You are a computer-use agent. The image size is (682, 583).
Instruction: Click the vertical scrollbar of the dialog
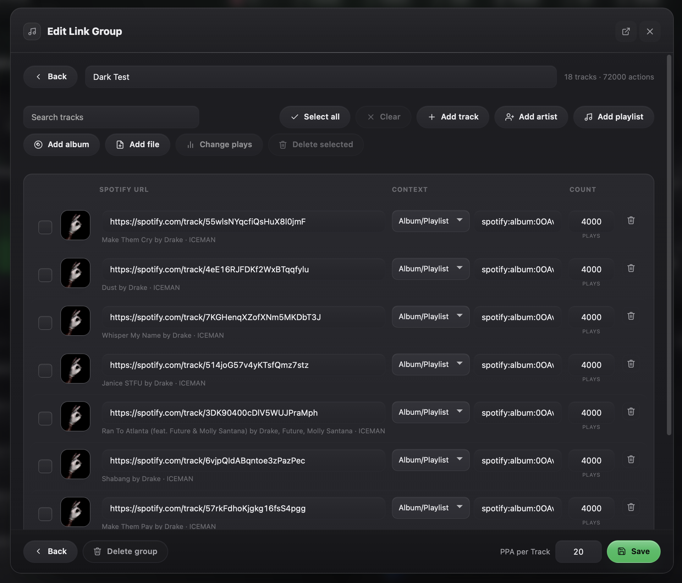coord(669,245)
